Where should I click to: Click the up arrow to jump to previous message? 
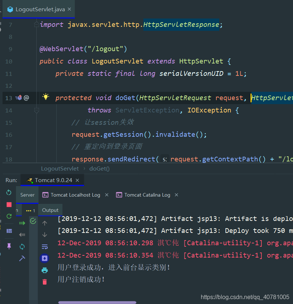(44, 223)
